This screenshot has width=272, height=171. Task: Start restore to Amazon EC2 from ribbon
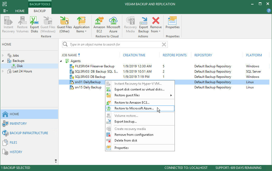click(x=99, y=24)
